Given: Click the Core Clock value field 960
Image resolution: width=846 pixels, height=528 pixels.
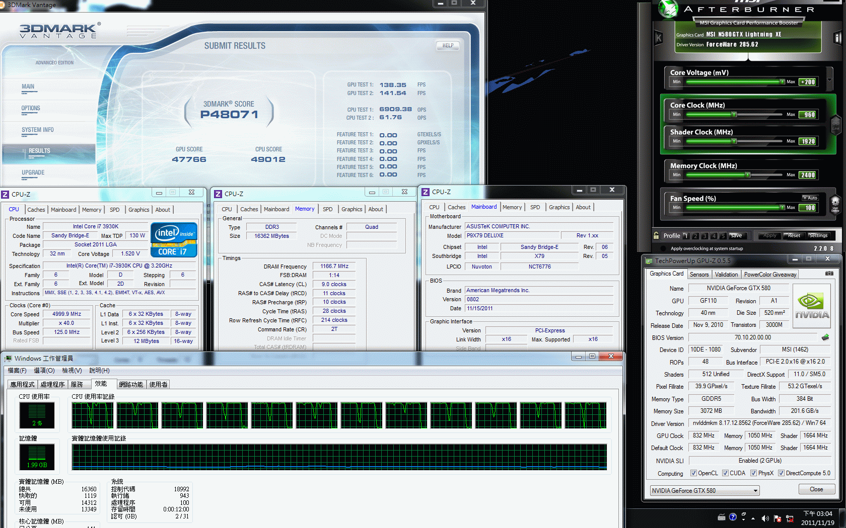Looking at the screenshot, I should click(808, 115).
